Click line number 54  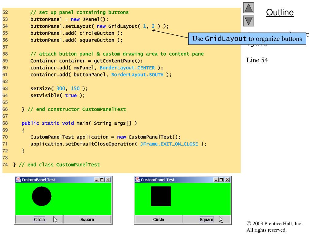5,26
